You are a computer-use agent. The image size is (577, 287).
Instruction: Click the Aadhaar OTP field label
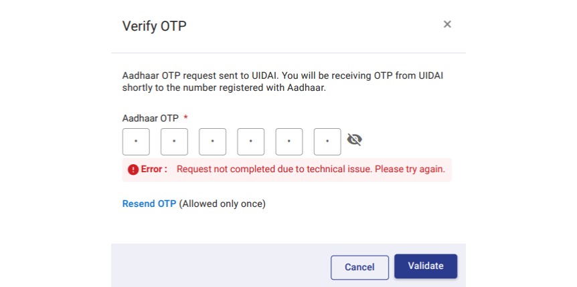(x=151, y=117)
